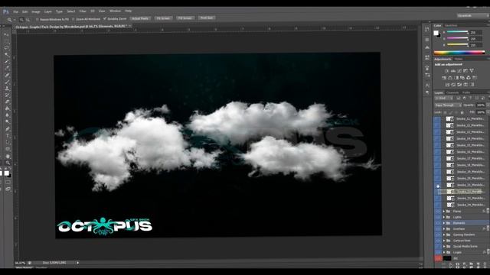Image resolution: width=490 pixels, height=275 pixels.
Task: Select the History Brush tool
Action: (x=7, y=95)
